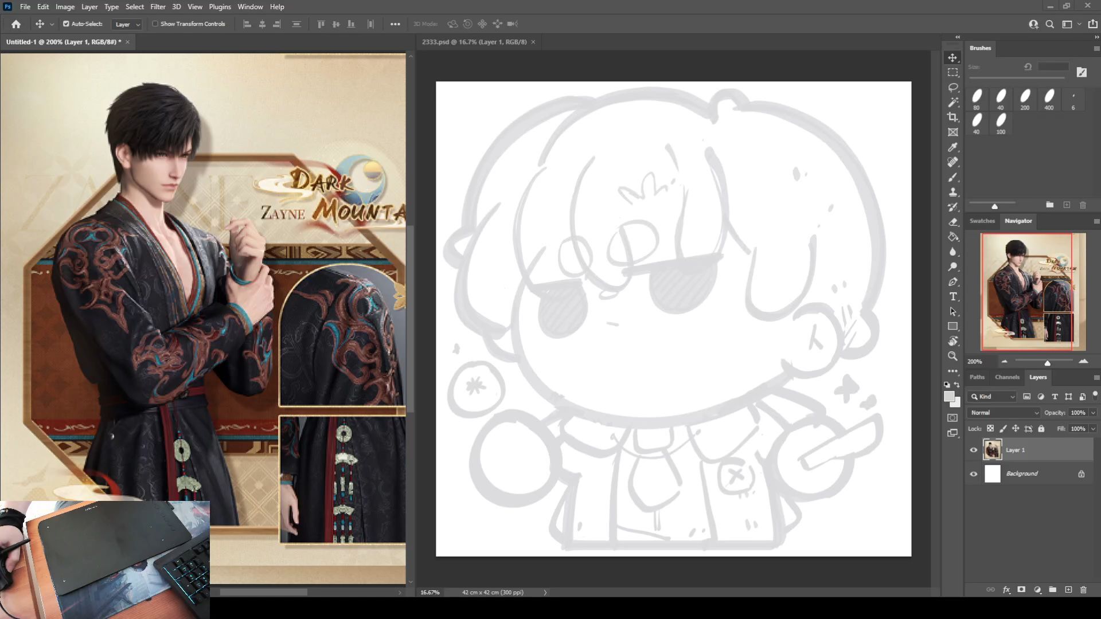Add a layer style via fx icon
The width and height of the screenshot is (1101, 619).
click(x=1006, y=590)
